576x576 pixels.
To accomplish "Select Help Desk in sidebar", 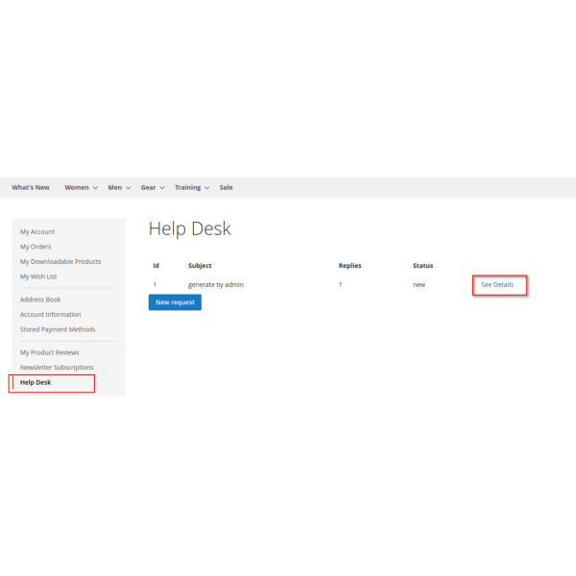I will tap(36, 382).
